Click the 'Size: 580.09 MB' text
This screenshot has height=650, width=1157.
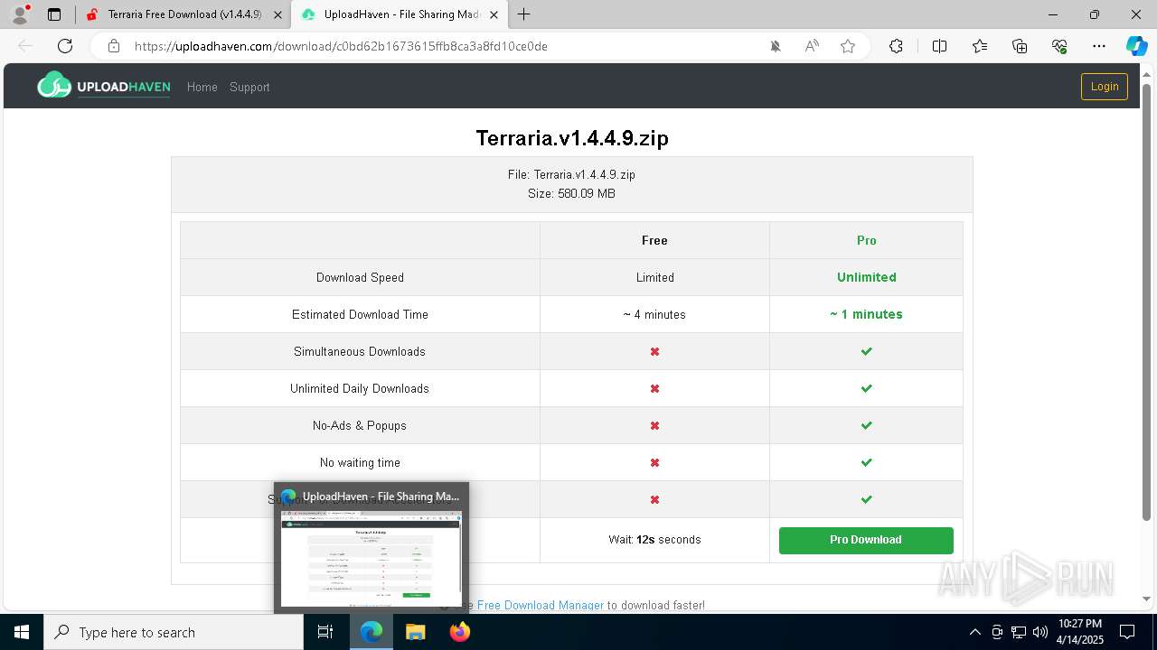[x=571, y=193]
